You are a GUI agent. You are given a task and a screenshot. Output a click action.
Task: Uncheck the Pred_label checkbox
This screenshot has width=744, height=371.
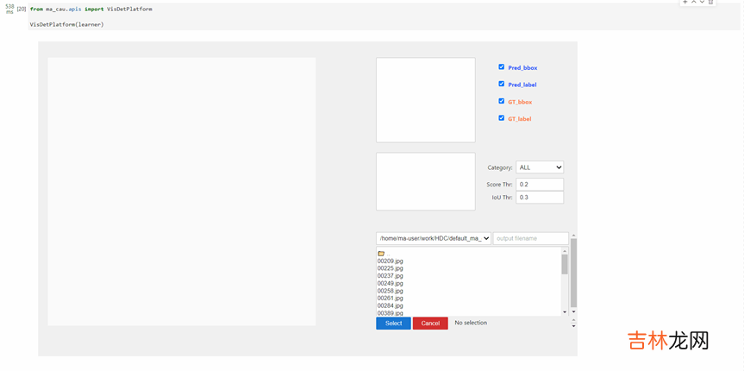(501, 85)
